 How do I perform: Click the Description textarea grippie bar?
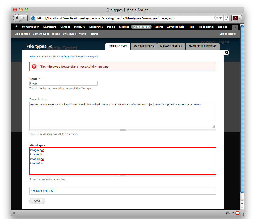[123, 130]
